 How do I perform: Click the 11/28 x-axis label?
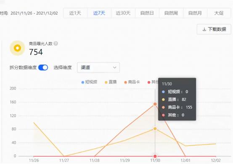(95, 161)
